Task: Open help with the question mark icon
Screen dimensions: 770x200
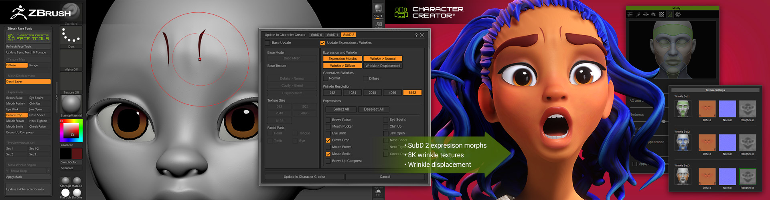Action: (416, 35)
